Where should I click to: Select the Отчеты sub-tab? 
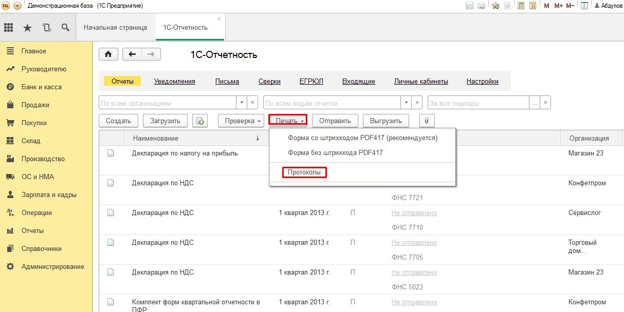pyautogui.click(x=122, y=82)
